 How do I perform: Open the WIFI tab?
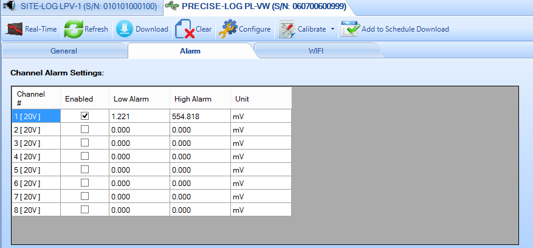pyautogui.click(x=316, y=51)
